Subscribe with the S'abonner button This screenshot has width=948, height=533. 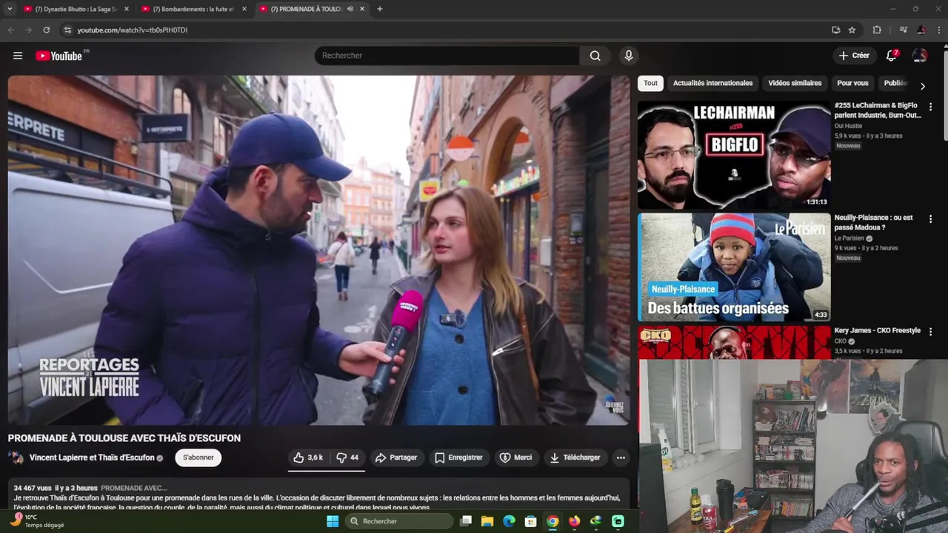click(x=198, y=457)
